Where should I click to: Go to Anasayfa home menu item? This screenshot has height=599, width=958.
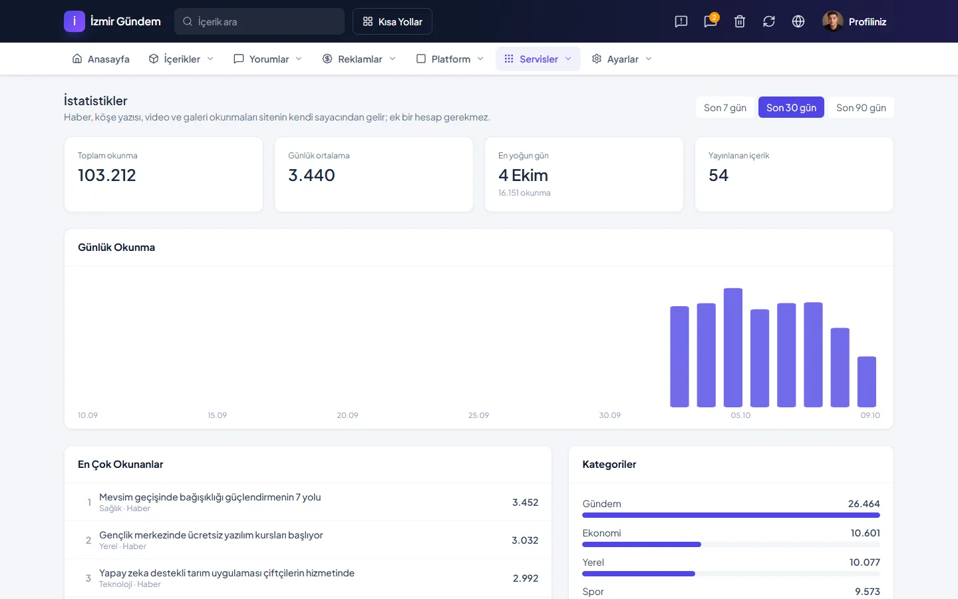tap(101, 59)
